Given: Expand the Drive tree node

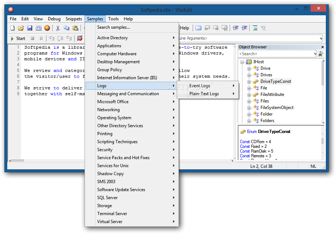Looking at the screenshot, I should (x=249, y=69).
